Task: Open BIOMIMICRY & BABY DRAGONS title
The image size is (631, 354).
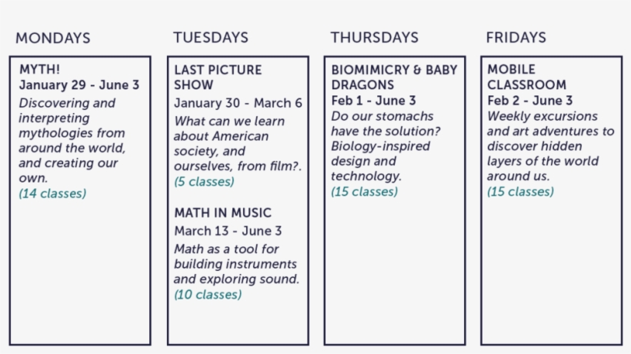Action: pos(394,77)
